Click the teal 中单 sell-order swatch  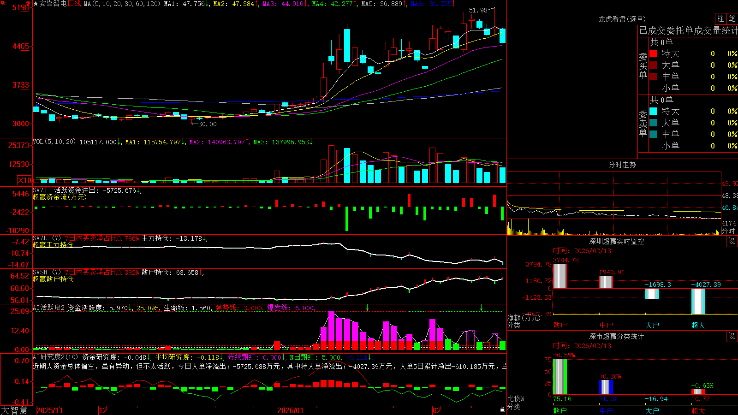[653, 134]
